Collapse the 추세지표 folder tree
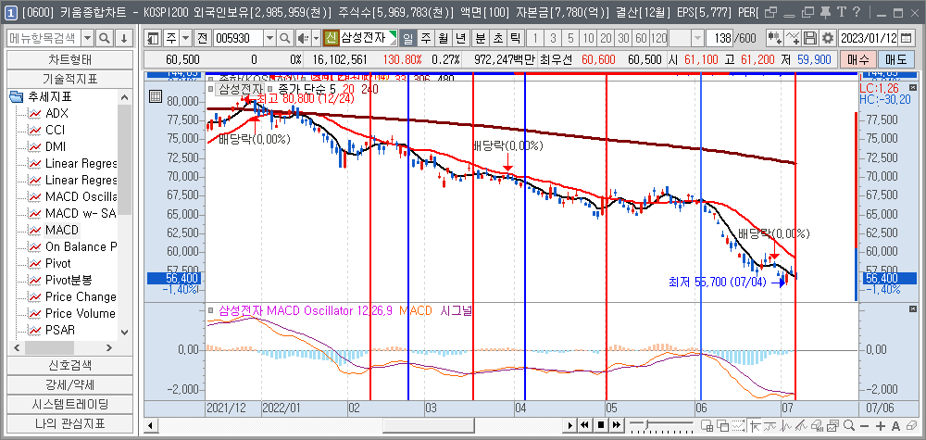The image size is (926, 440). [16, 96]
